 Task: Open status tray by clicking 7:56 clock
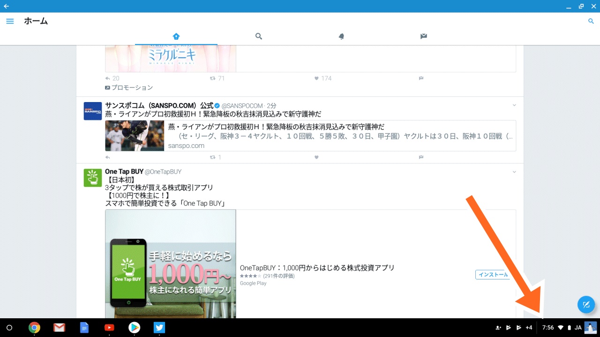(x=548, y=328)
